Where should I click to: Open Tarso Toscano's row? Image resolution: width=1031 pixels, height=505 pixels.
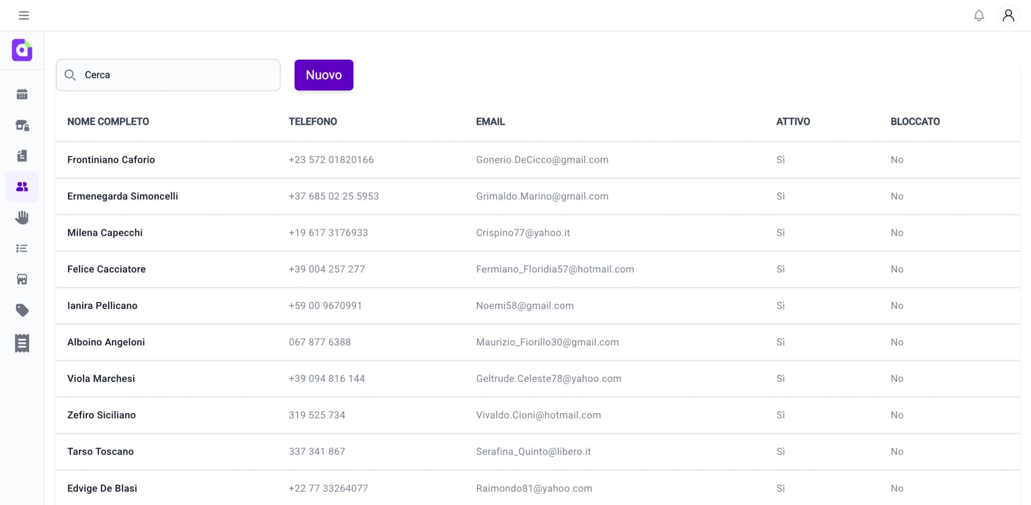coord(538,452)
